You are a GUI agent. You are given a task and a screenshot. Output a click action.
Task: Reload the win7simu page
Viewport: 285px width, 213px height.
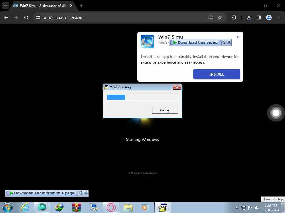(x=26, y=17)
